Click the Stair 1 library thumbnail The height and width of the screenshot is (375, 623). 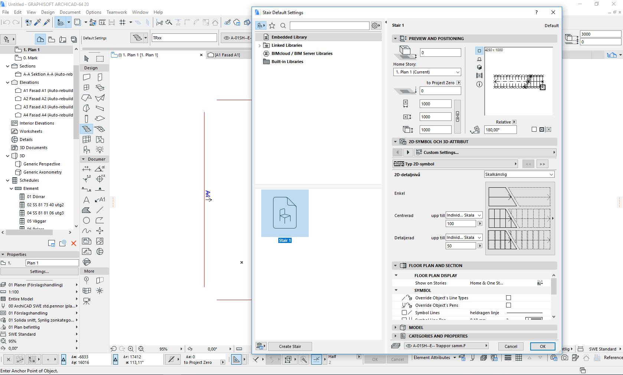(x=285, y=213)
